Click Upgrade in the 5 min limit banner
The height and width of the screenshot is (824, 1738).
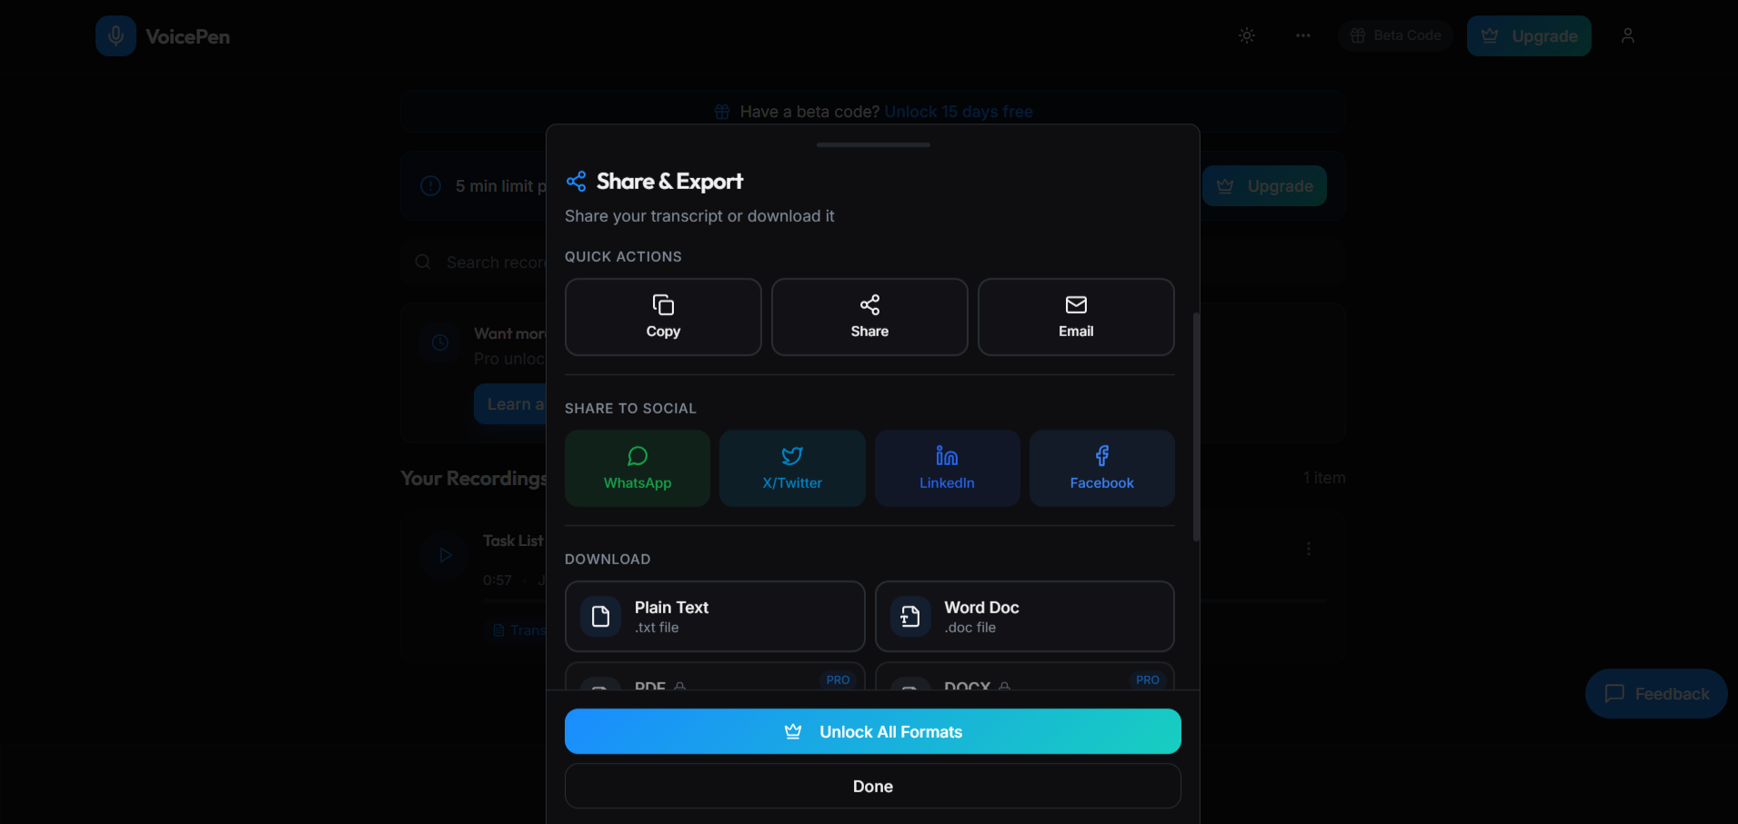point(1264,186)
